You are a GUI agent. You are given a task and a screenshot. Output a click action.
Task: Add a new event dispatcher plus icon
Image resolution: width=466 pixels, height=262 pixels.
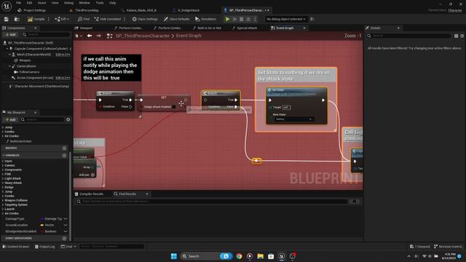tap(64, 238)
